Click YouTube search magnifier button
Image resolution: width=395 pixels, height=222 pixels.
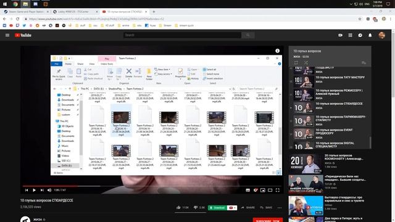pyautogui.click(x=248, y=35)
